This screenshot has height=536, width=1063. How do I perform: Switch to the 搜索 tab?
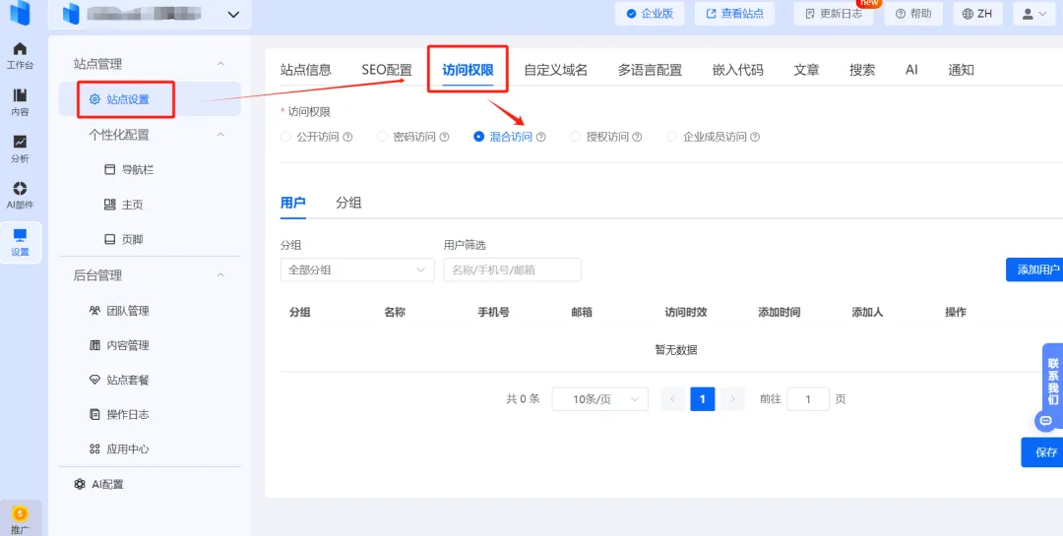click(861, 70)
